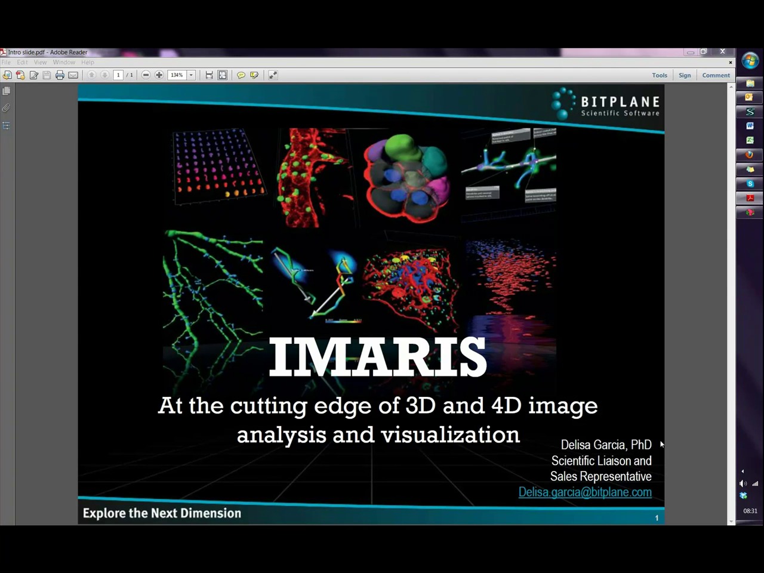Viewport: 764px width, 573px height.
Task: Click the Save file floppy icon
Action: 47,75
